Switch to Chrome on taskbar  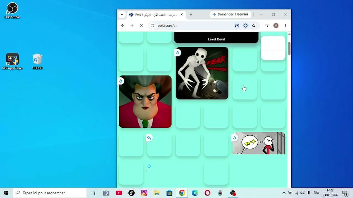point(182,193)
